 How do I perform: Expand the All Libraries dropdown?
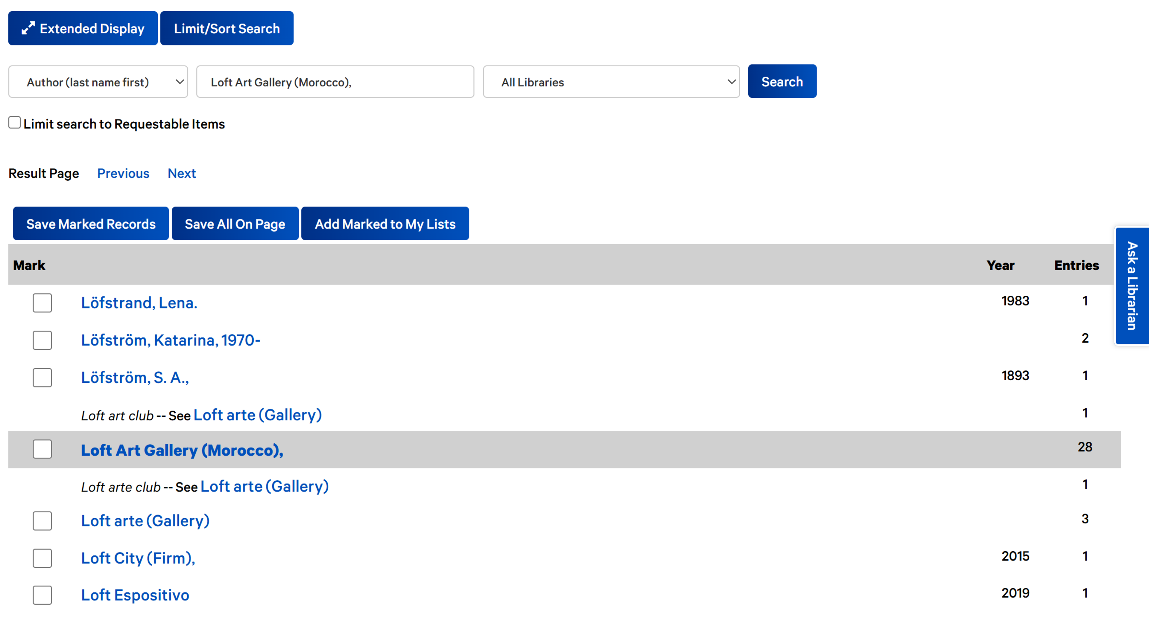[611, 82]
